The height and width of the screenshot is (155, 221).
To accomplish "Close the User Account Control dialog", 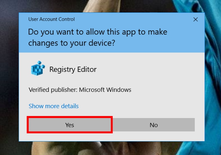I will coord(195,19).
